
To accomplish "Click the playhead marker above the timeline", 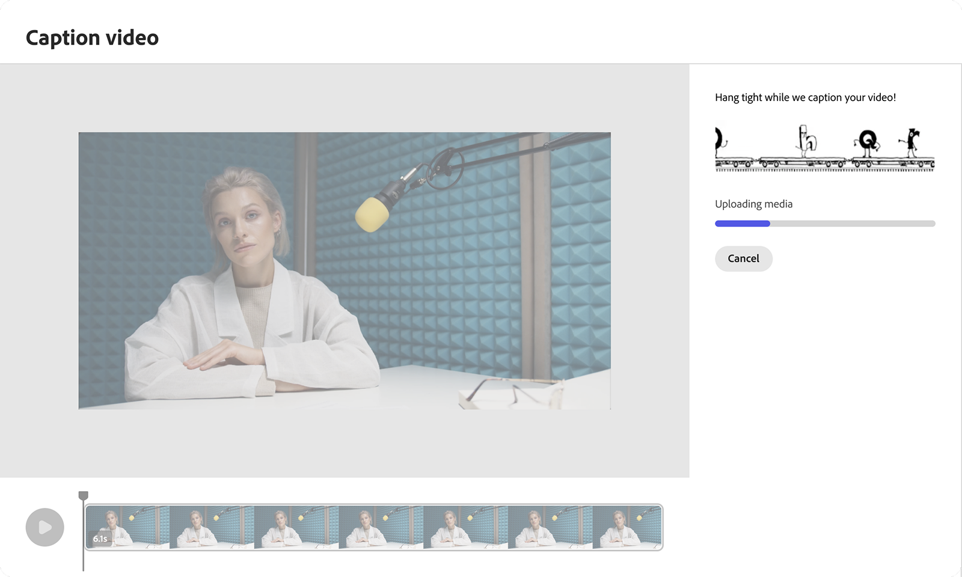I will tap(84, 496).
